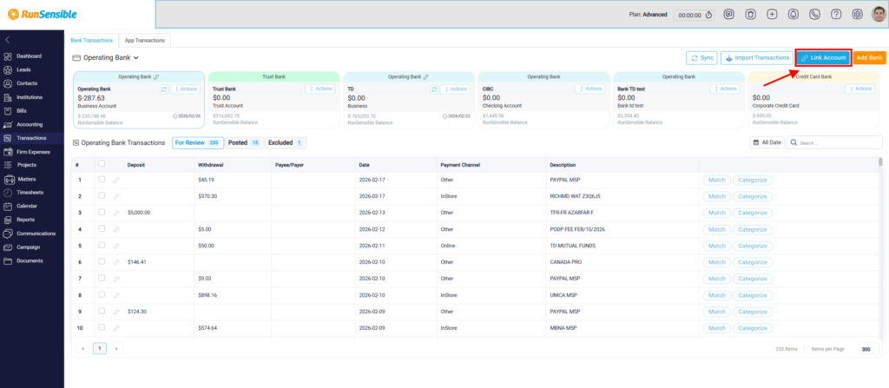Click Categorize for row 7 PAYPAL MSP $9.03
Viewport: 889px width, 388px height.
point(753,279)
